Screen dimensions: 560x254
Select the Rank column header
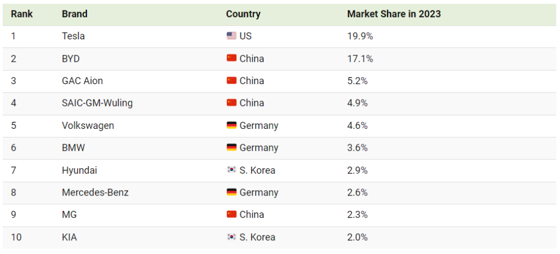click(x=22, y=14)
